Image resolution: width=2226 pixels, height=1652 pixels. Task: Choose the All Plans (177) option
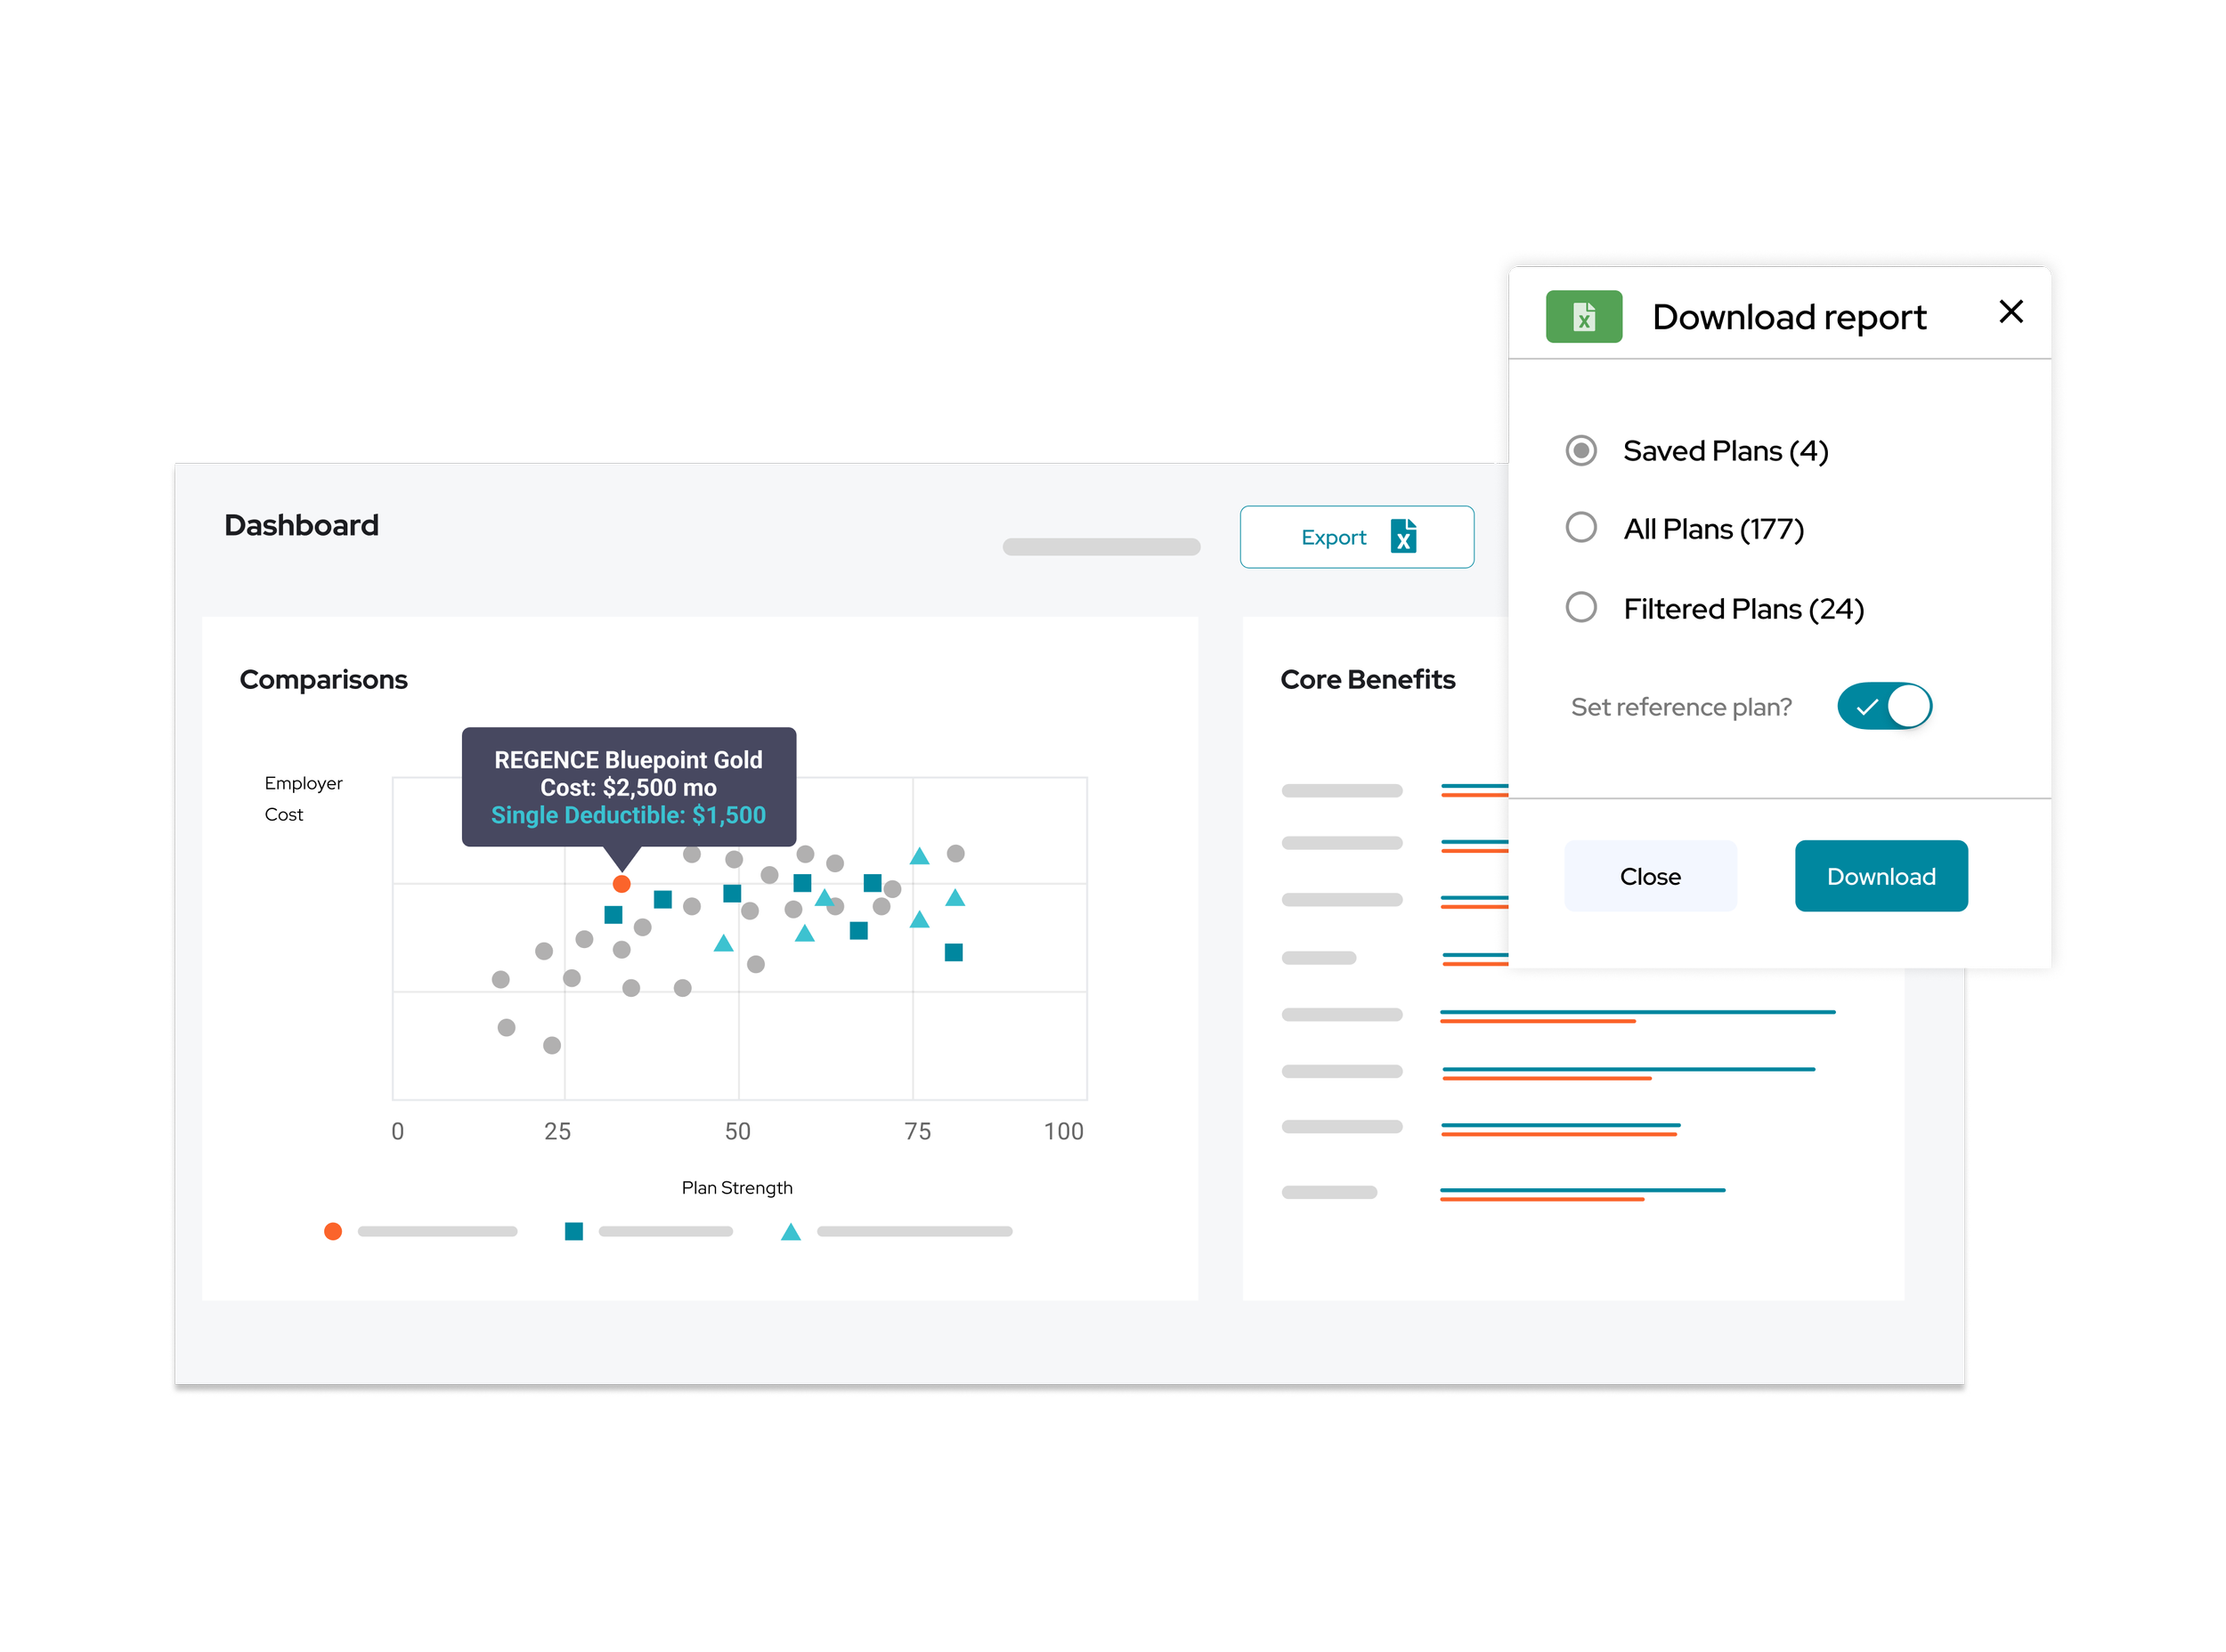tap(1580, 528)
